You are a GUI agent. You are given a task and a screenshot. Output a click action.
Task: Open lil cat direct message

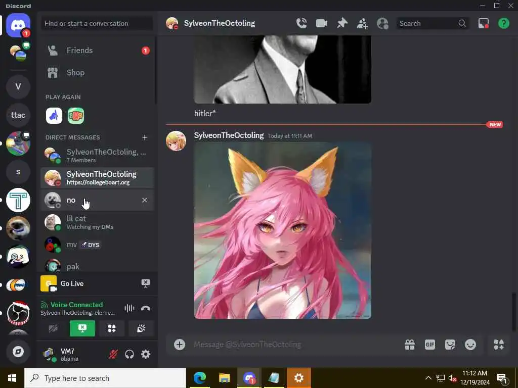[x=97, y=222]
